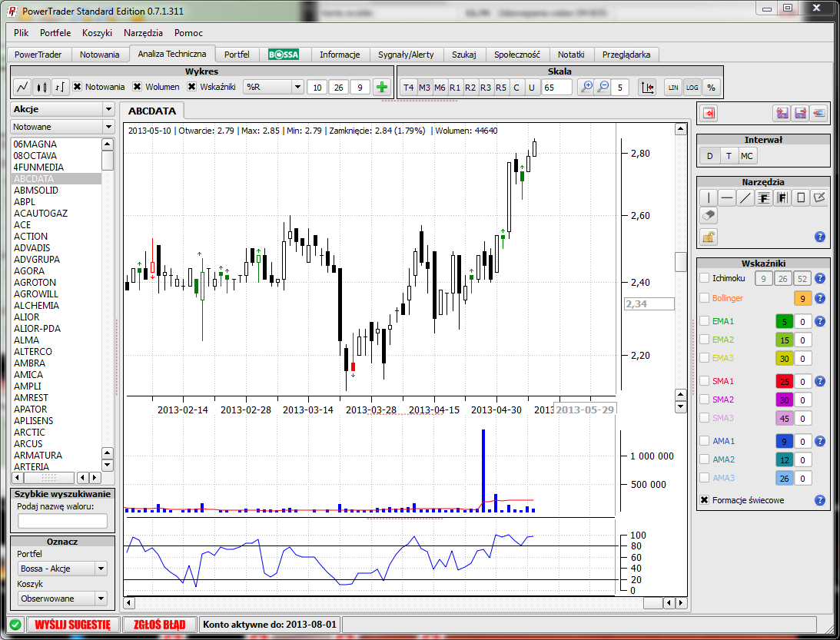
Task: Switch to the Informacje tab
Action: click(340, 55)
